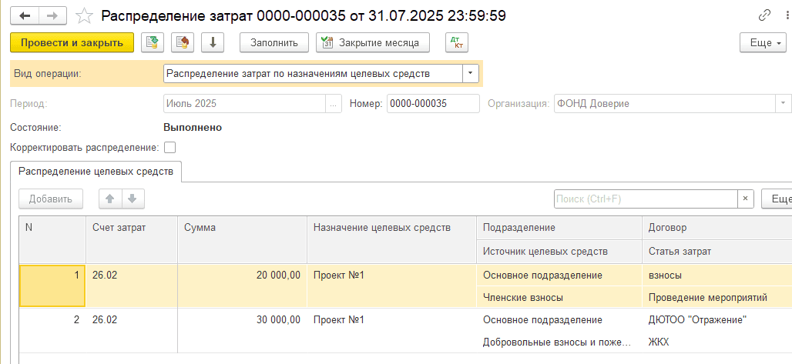Move row up with the up arrow
The width and height of the screenshot is (792, 364).
click(x=110, y=199)
